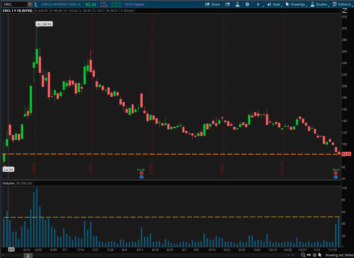This screenshot has width=354, height=258.
Task: Click the candlestick Style icon
Action: 269,4
